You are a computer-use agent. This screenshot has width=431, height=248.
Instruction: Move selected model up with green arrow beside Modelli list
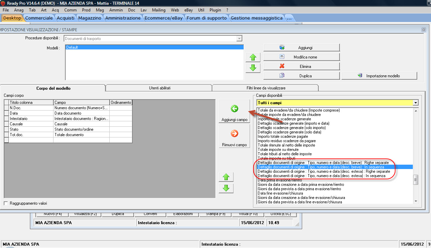coord(253,57)
